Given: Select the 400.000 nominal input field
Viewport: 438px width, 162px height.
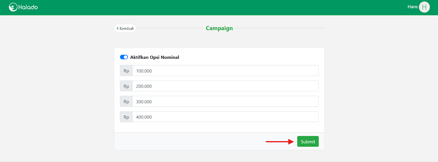Looking at the screenshot, I should click(225, 117).
